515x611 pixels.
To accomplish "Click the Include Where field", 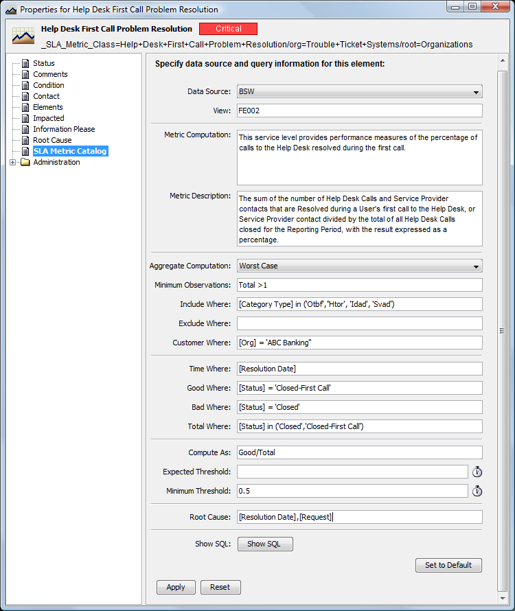I will [x=359, y=304].
